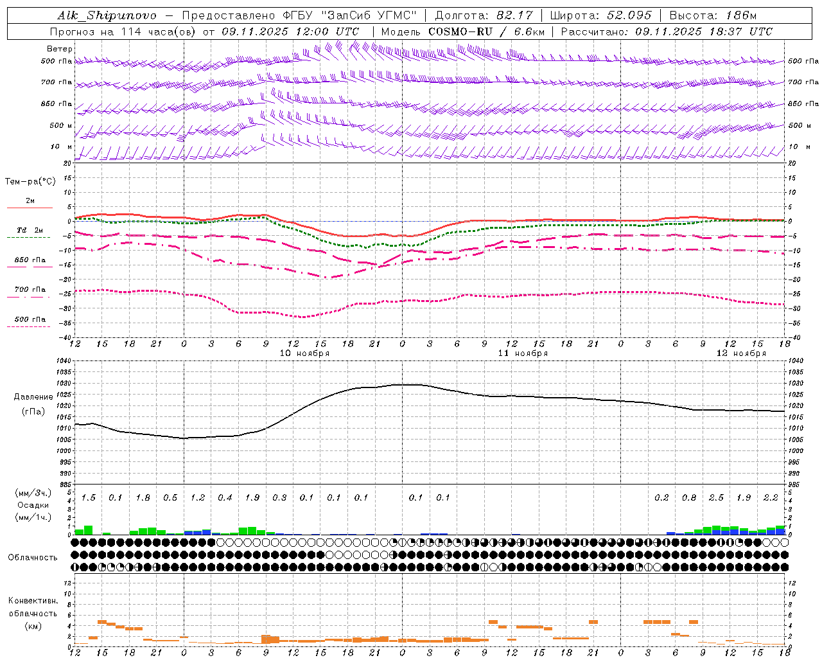This screenshot has height=658, width=822.
Task: Click the 2.2 precipitation total value
Action: click(x=771, y=497)
